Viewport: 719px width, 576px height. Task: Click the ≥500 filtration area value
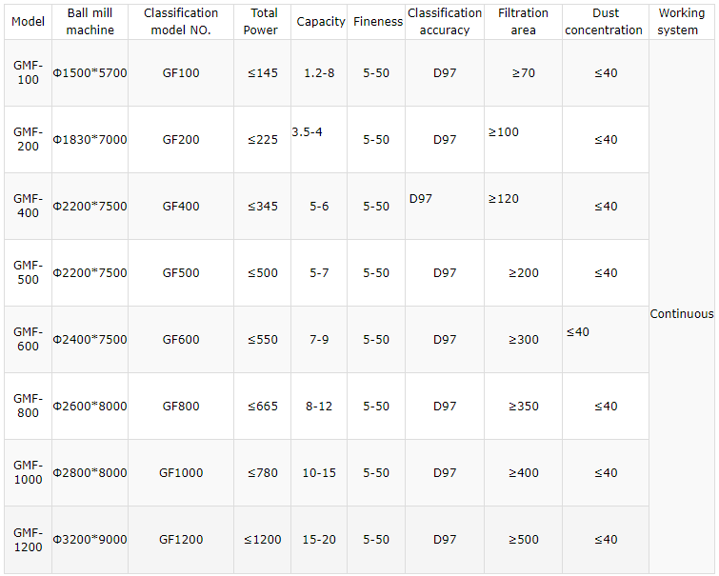coord(523,540)
